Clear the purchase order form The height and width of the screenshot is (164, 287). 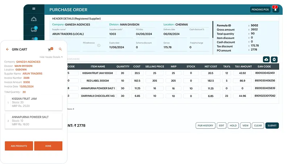click(258, 125)
